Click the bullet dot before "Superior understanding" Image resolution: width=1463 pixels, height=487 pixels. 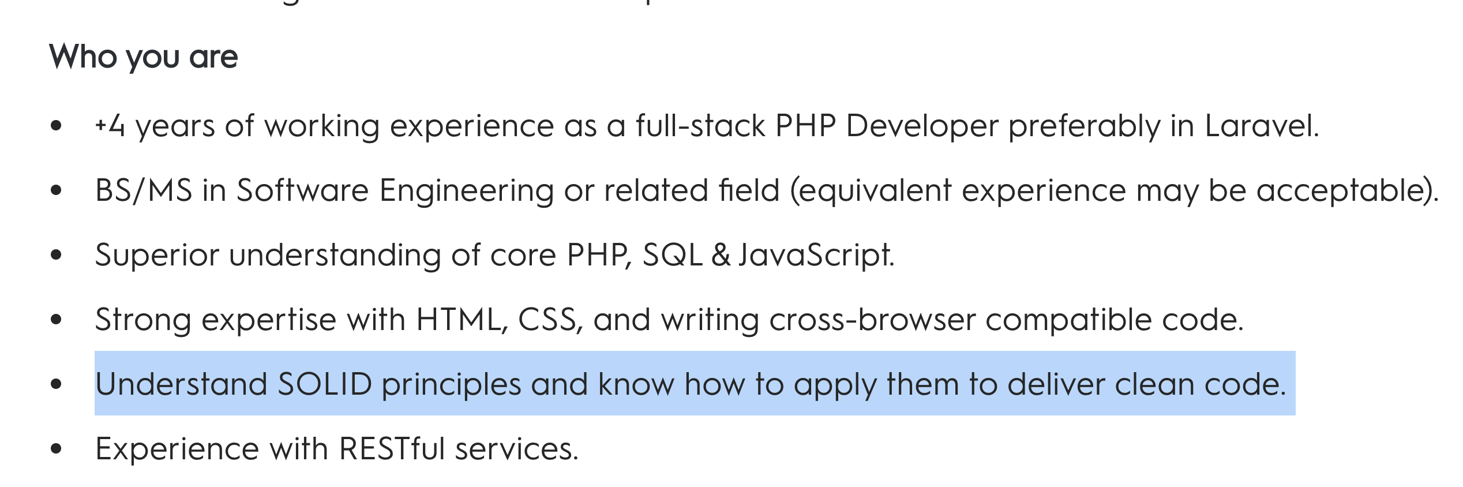click(x=56, y=254)
